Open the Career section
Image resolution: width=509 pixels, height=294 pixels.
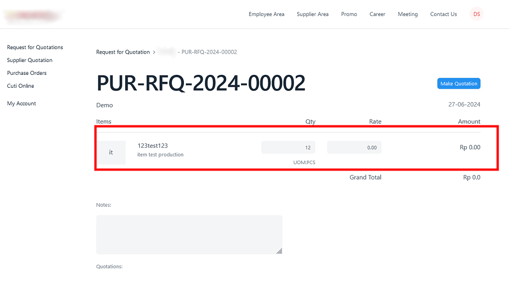(x=377, y=14)
